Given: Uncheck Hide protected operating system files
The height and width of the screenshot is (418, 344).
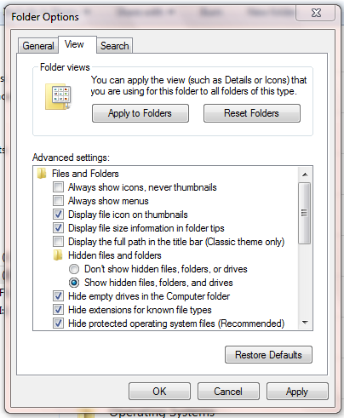Looking at the screenshot, I should pos(59,324).
